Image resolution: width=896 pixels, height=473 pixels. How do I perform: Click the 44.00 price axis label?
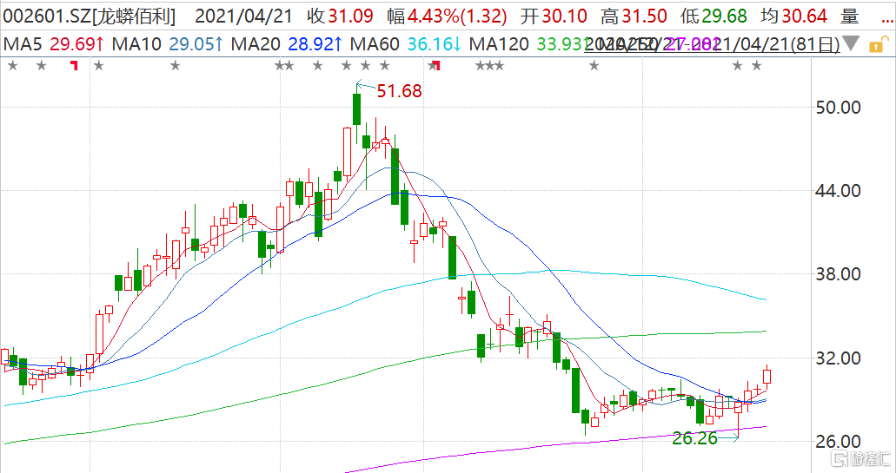838,191
